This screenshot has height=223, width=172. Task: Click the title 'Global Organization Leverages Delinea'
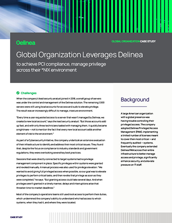[79, 55]
